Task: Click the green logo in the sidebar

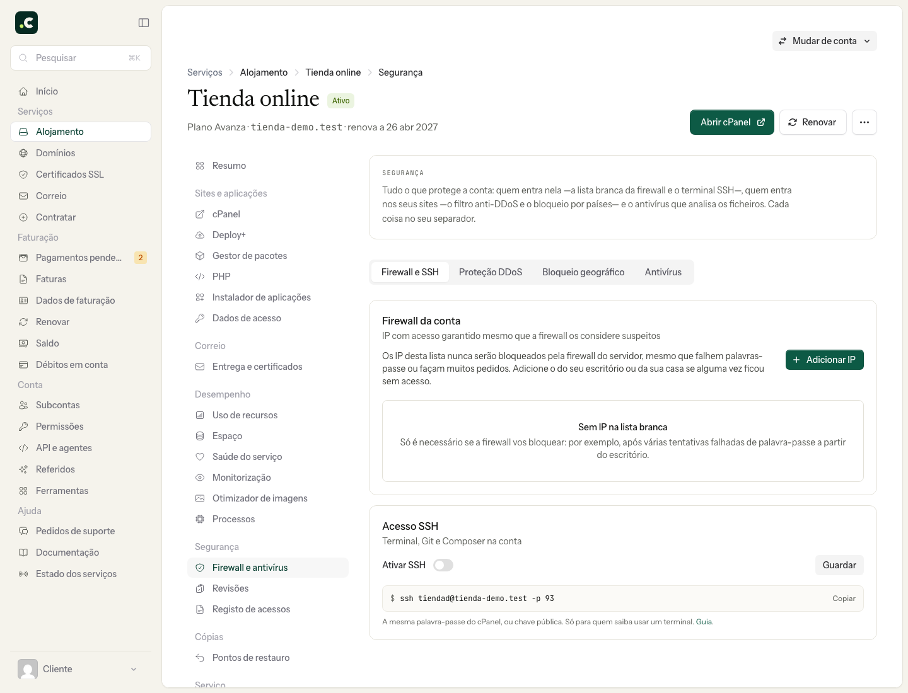Action: click(x=26, y=23)
